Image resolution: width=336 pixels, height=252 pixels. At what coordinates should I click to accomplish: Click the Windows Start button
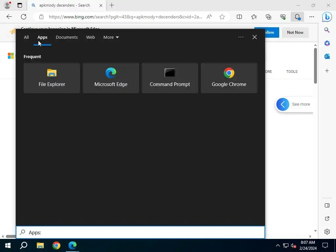(x=8, y=245)
